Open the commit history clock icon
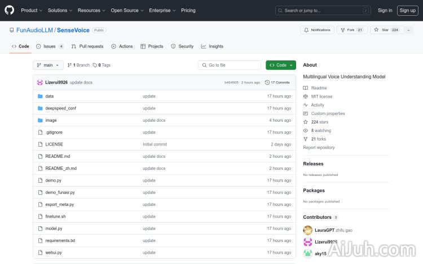Viewport: 423px width, 264px height. tap(267, 82)
